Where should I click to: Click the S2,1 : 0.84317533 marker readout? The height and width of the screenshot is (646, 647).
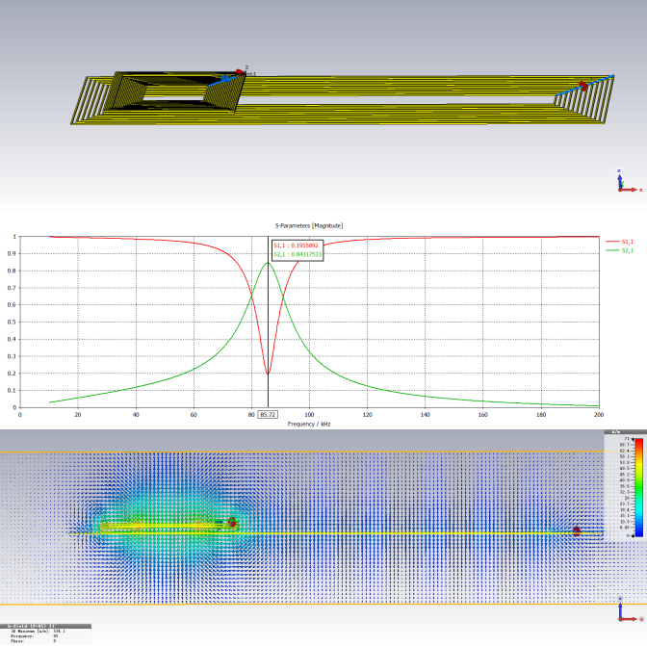click(298, 254)
